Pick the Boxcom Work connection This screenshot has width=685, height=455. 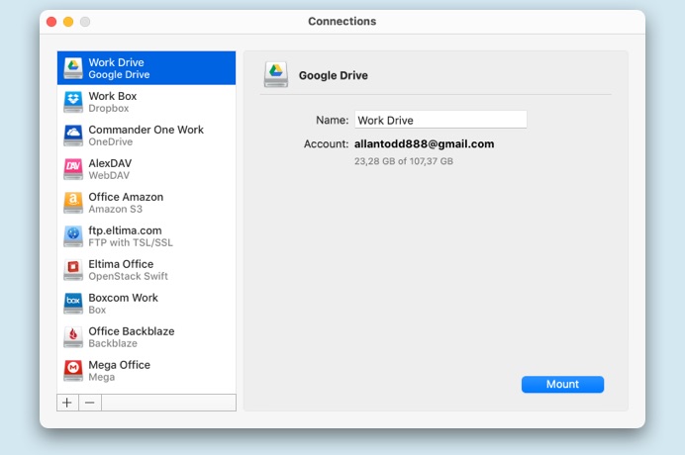click(x=147, y=304)
